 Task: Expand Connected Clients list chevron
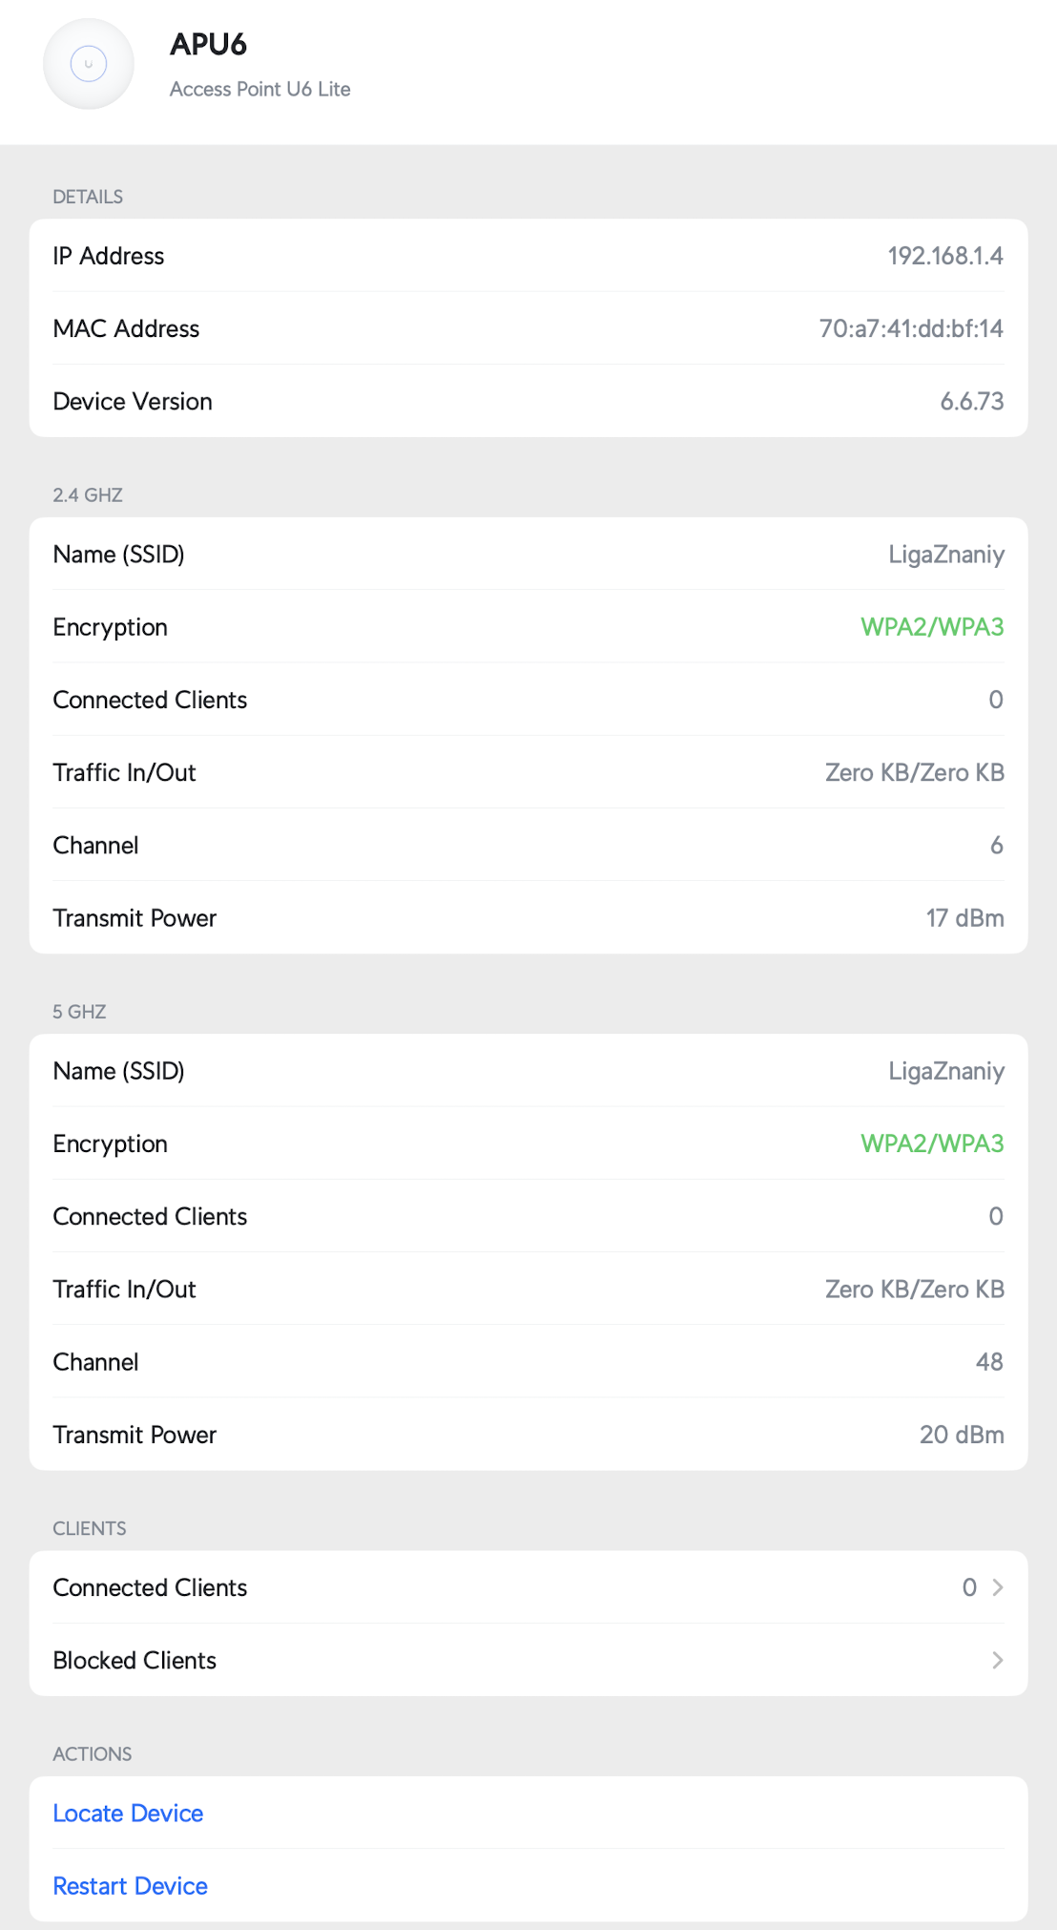pos(997,1587)
